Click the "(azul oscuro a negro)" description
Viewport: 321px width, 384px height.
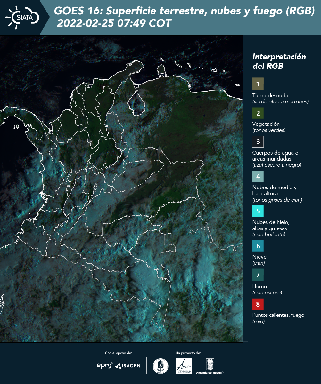277,165
